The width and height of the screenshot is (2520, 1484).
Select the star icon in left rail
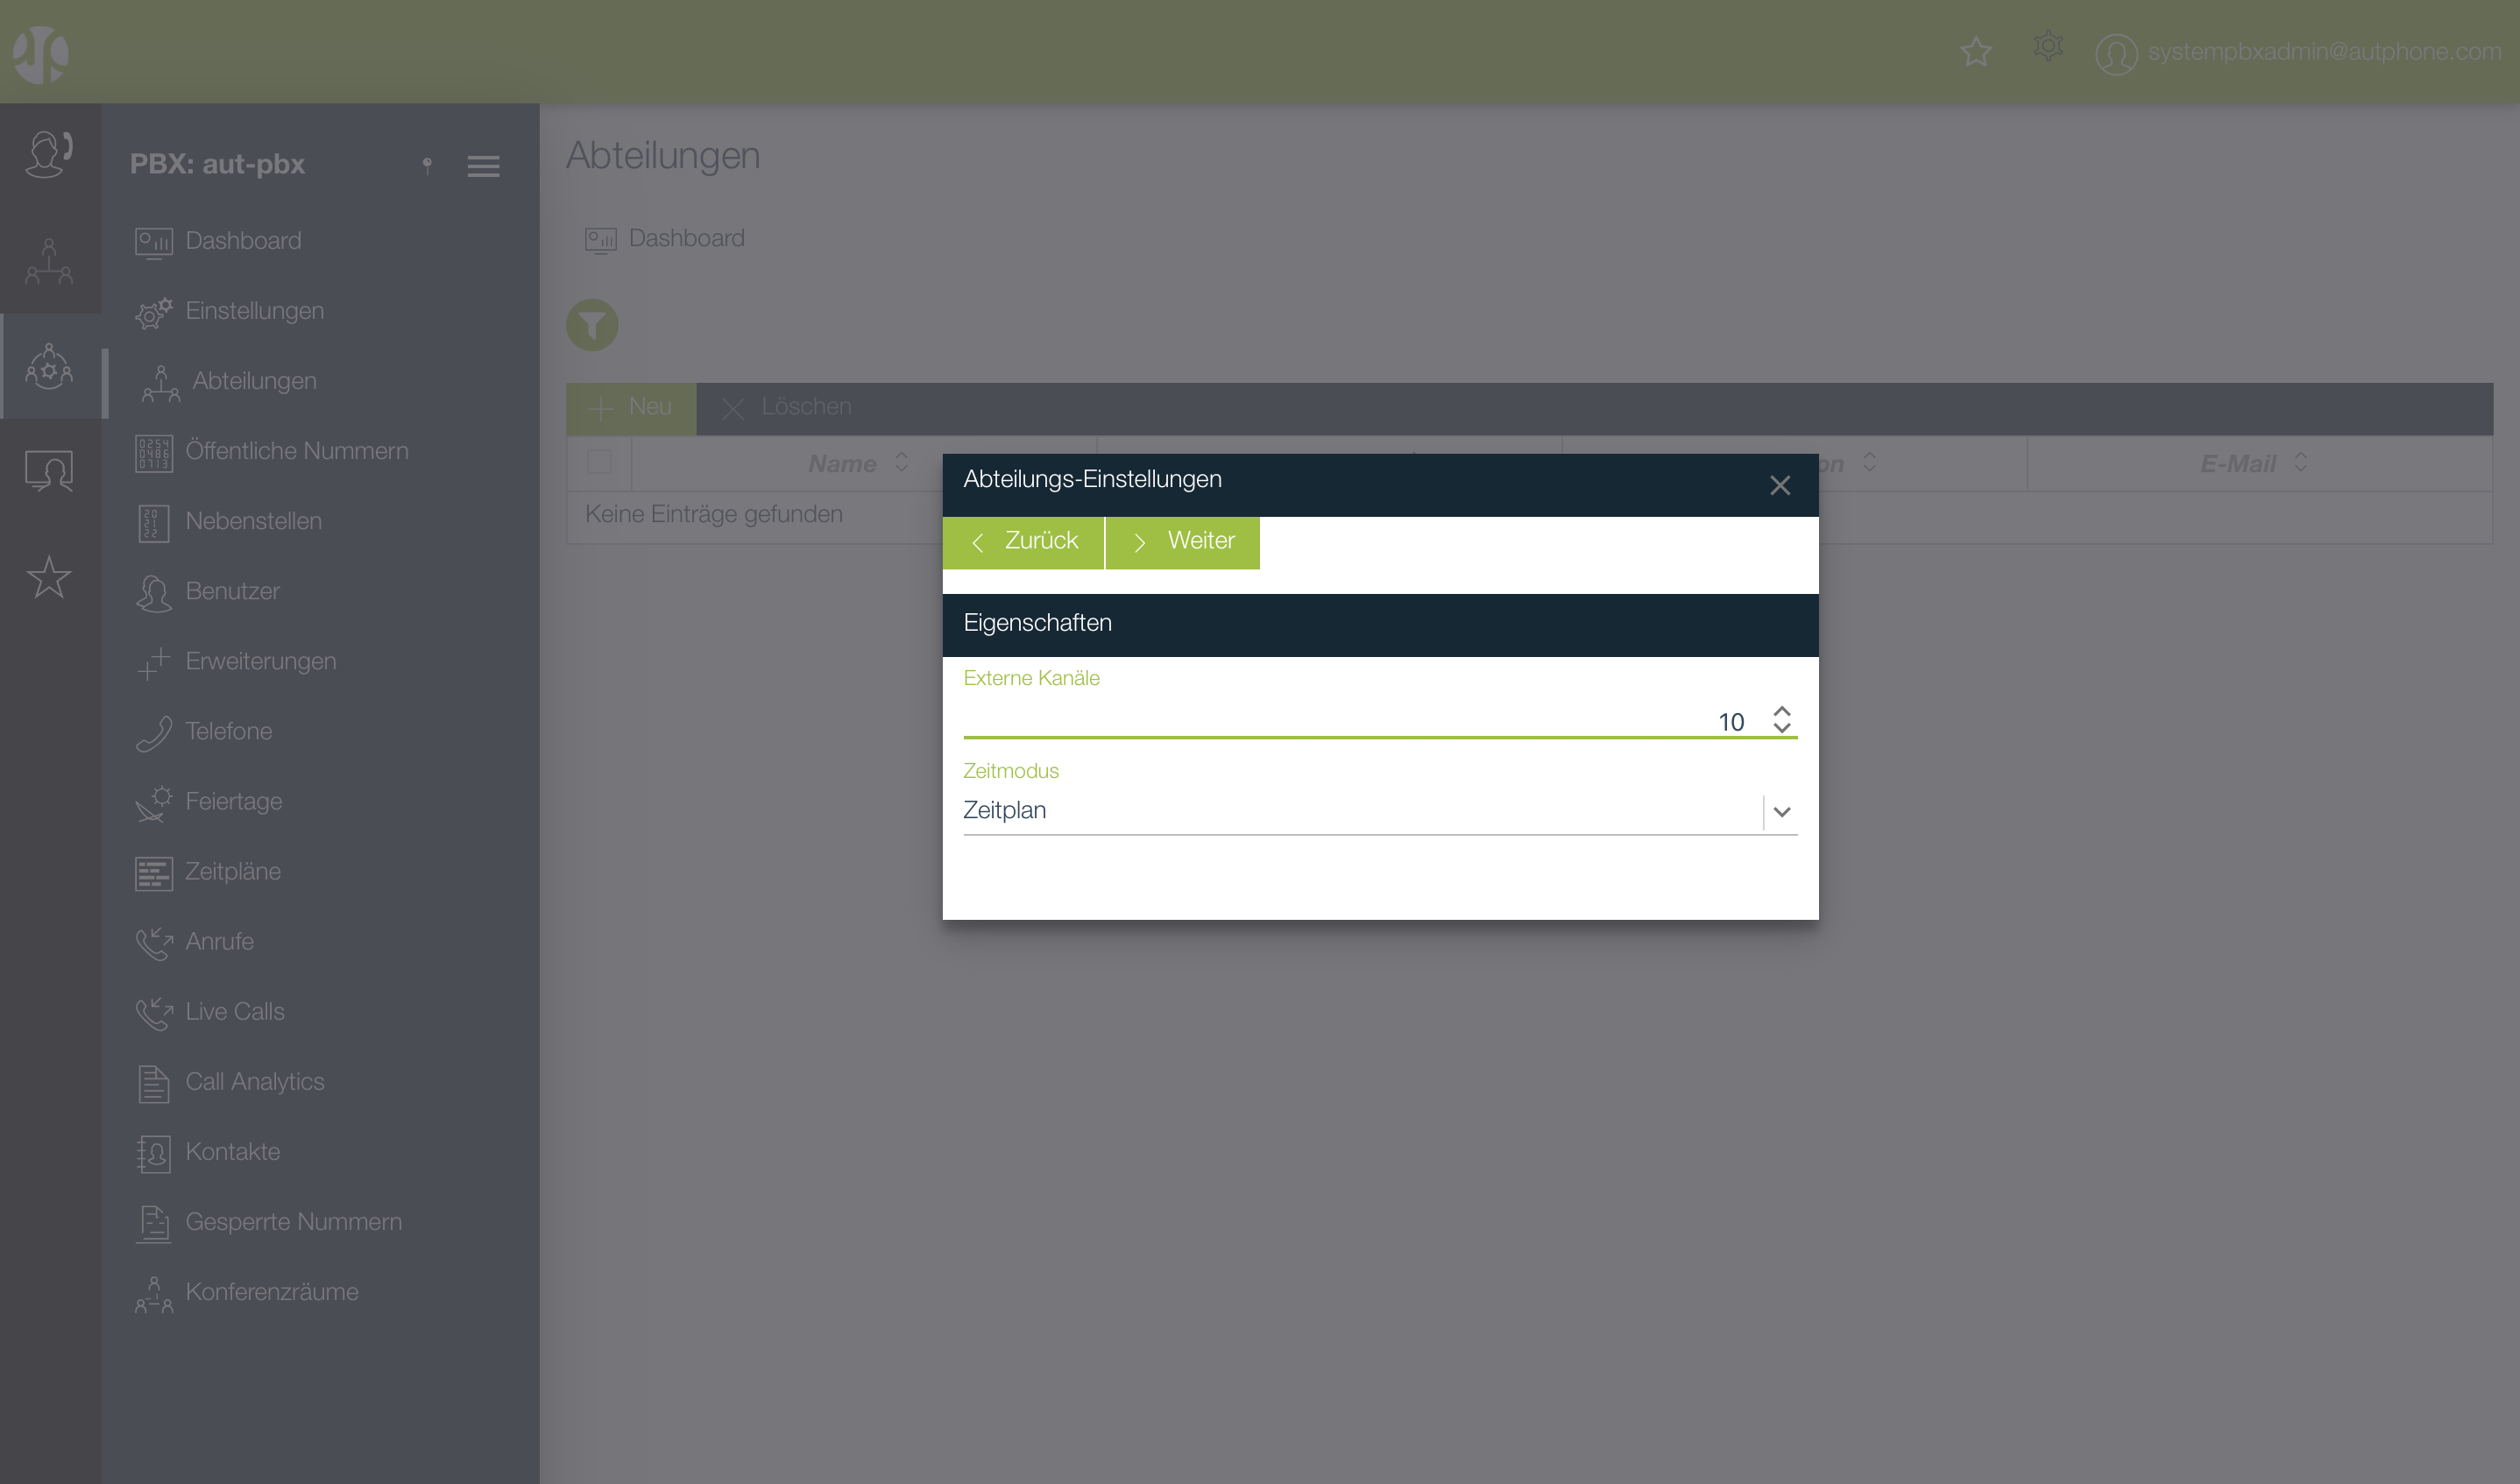click(49, 577)
